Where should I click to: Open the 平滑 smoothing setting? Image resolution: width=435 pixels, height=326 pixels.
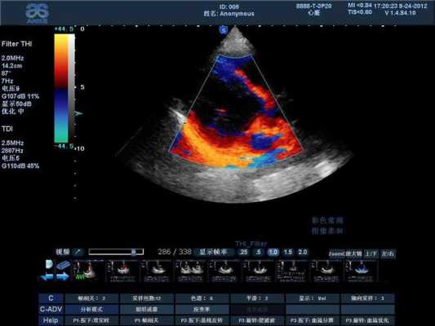257,298
